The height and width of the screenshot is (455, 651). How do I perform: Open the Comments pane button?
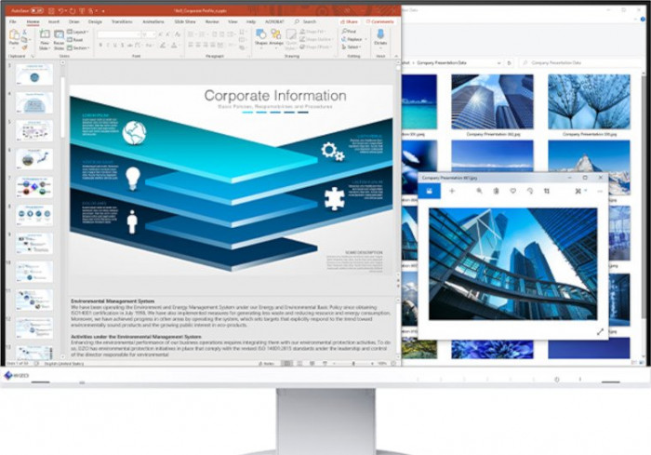coord(380,20)
